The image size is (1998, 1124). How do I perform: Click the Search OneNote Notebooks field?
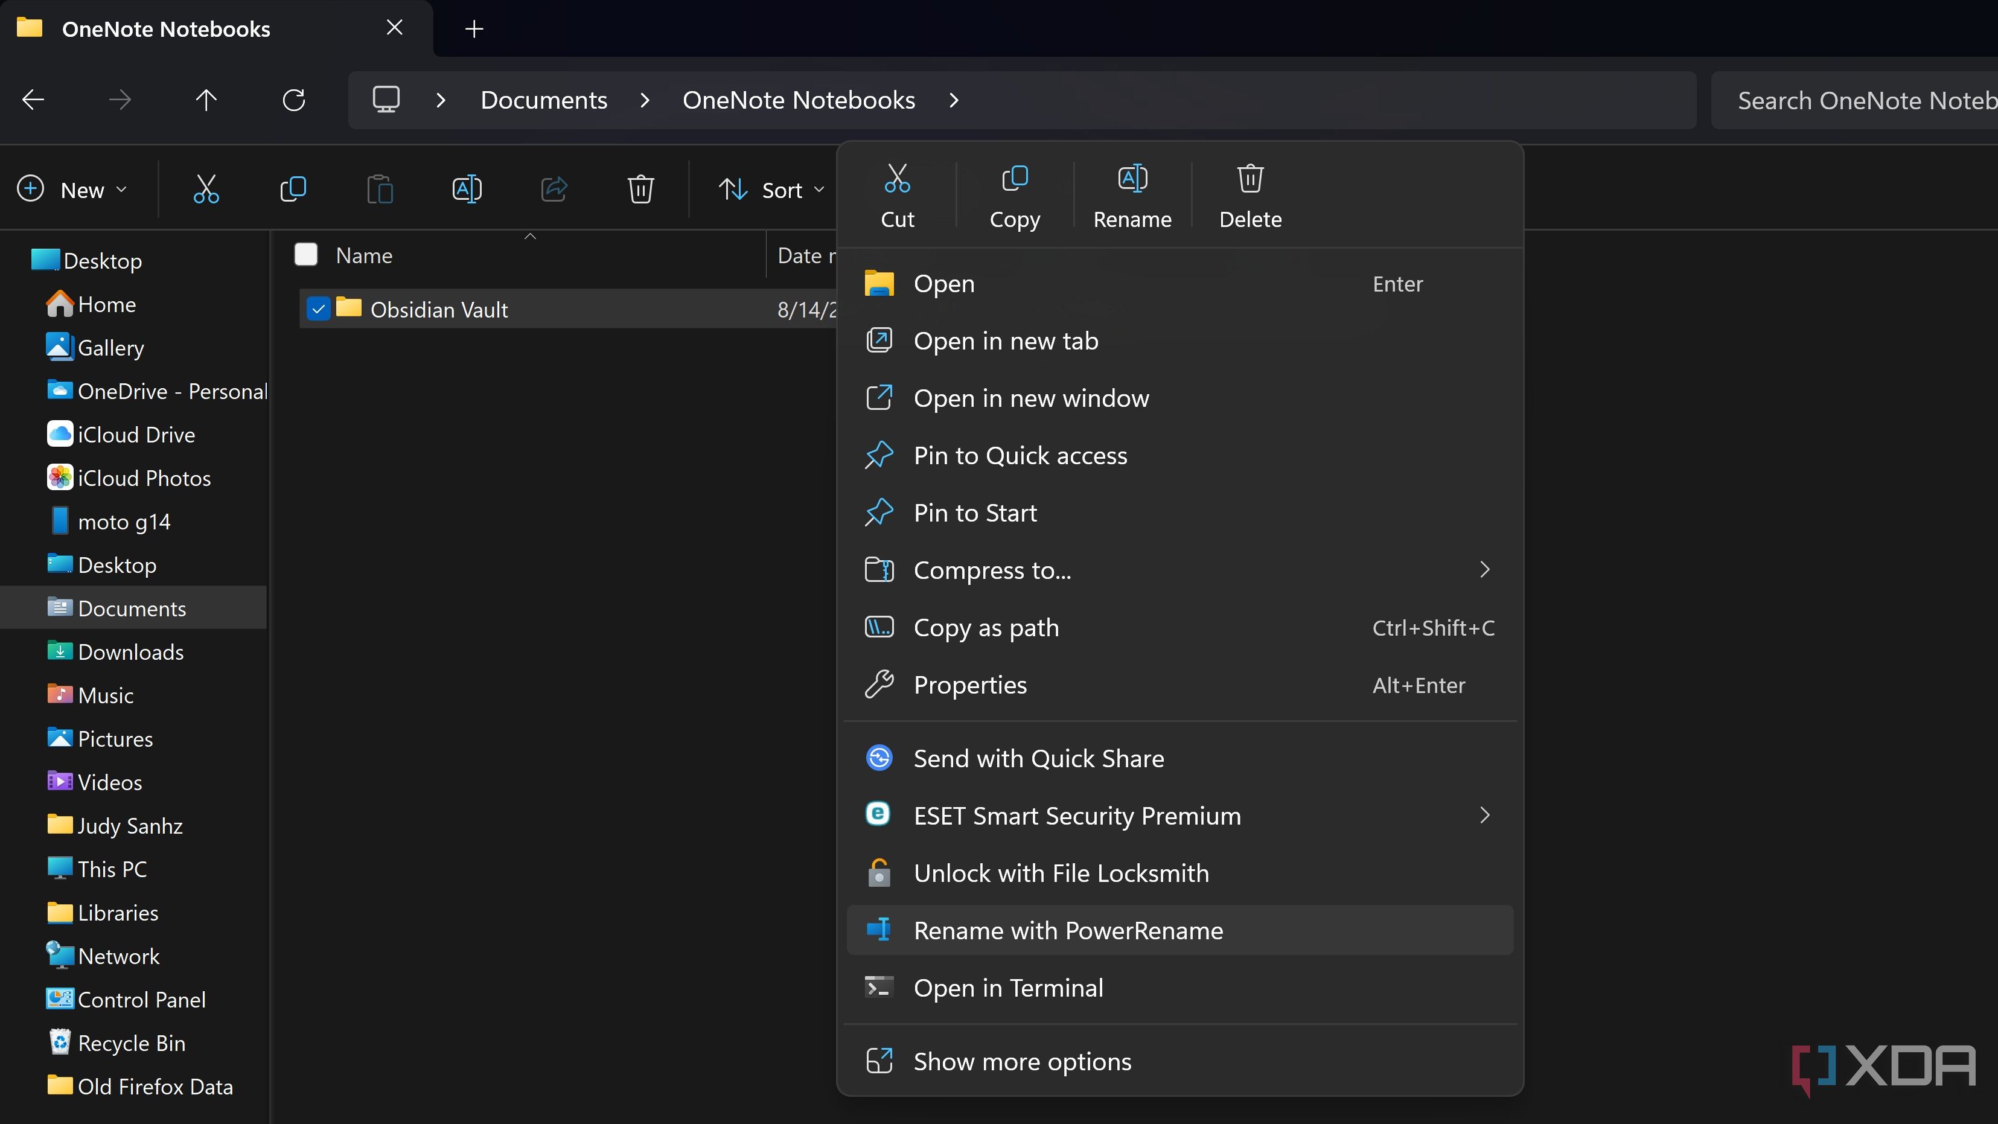(1854, 100)
